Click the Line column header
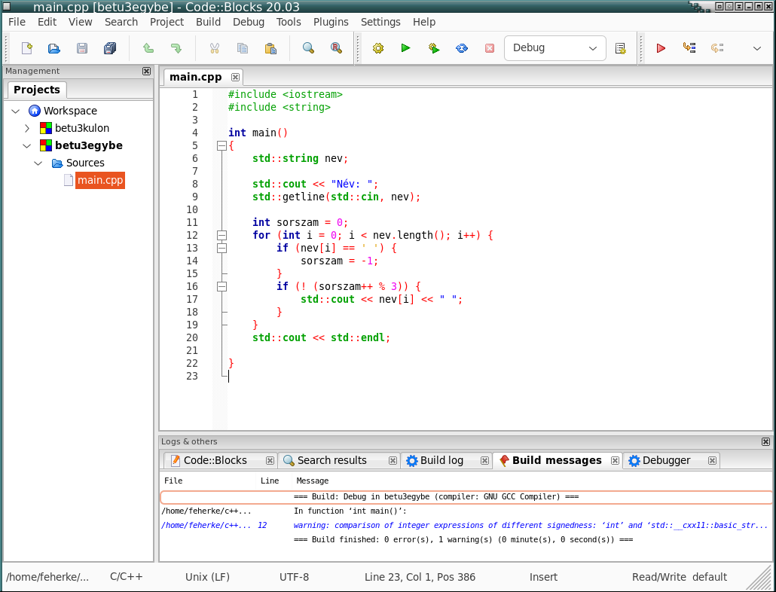The width and height of the screenshot is (776, 592). pos(270,481)
